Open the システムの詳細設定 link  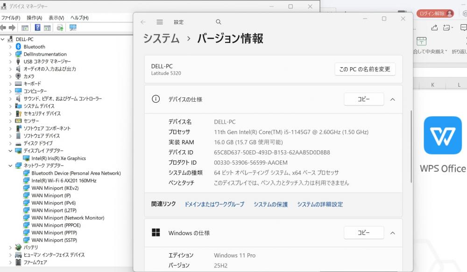pyautogui.click(x=320, y=204)
